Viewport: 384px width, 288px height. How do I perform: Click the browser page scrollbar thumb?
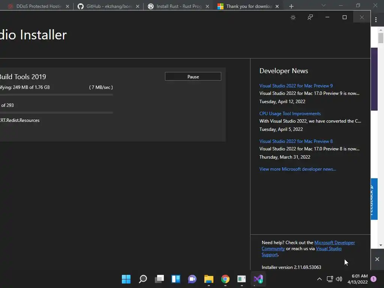(x=381, y=38)
